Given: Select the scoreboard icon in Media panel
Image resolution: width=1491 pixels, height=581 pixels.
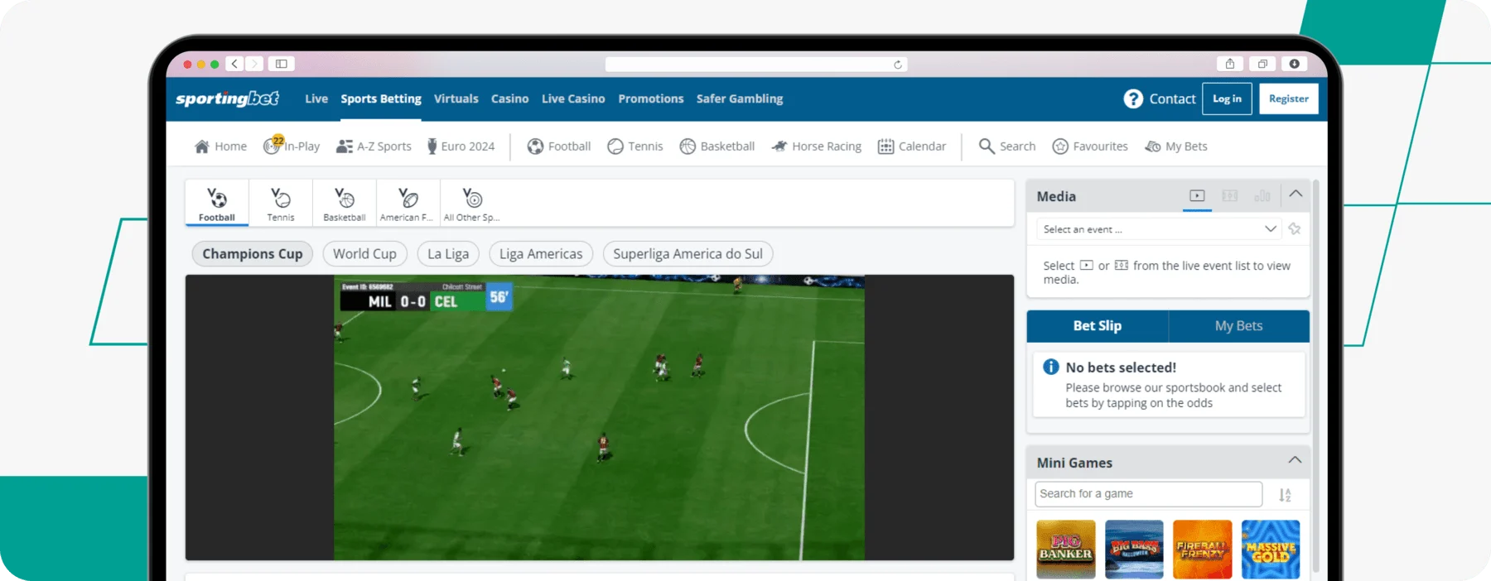Looking at the screenshot, I should click(1230, 196).
